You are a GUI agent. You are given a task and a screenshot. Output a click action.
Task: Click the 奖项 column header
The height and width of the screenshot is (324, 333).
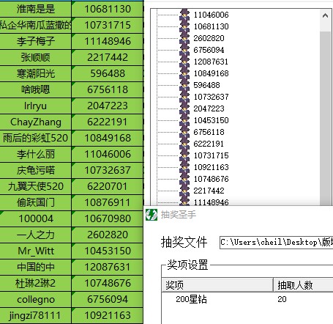pyautogui.click(x=217, y=284)
